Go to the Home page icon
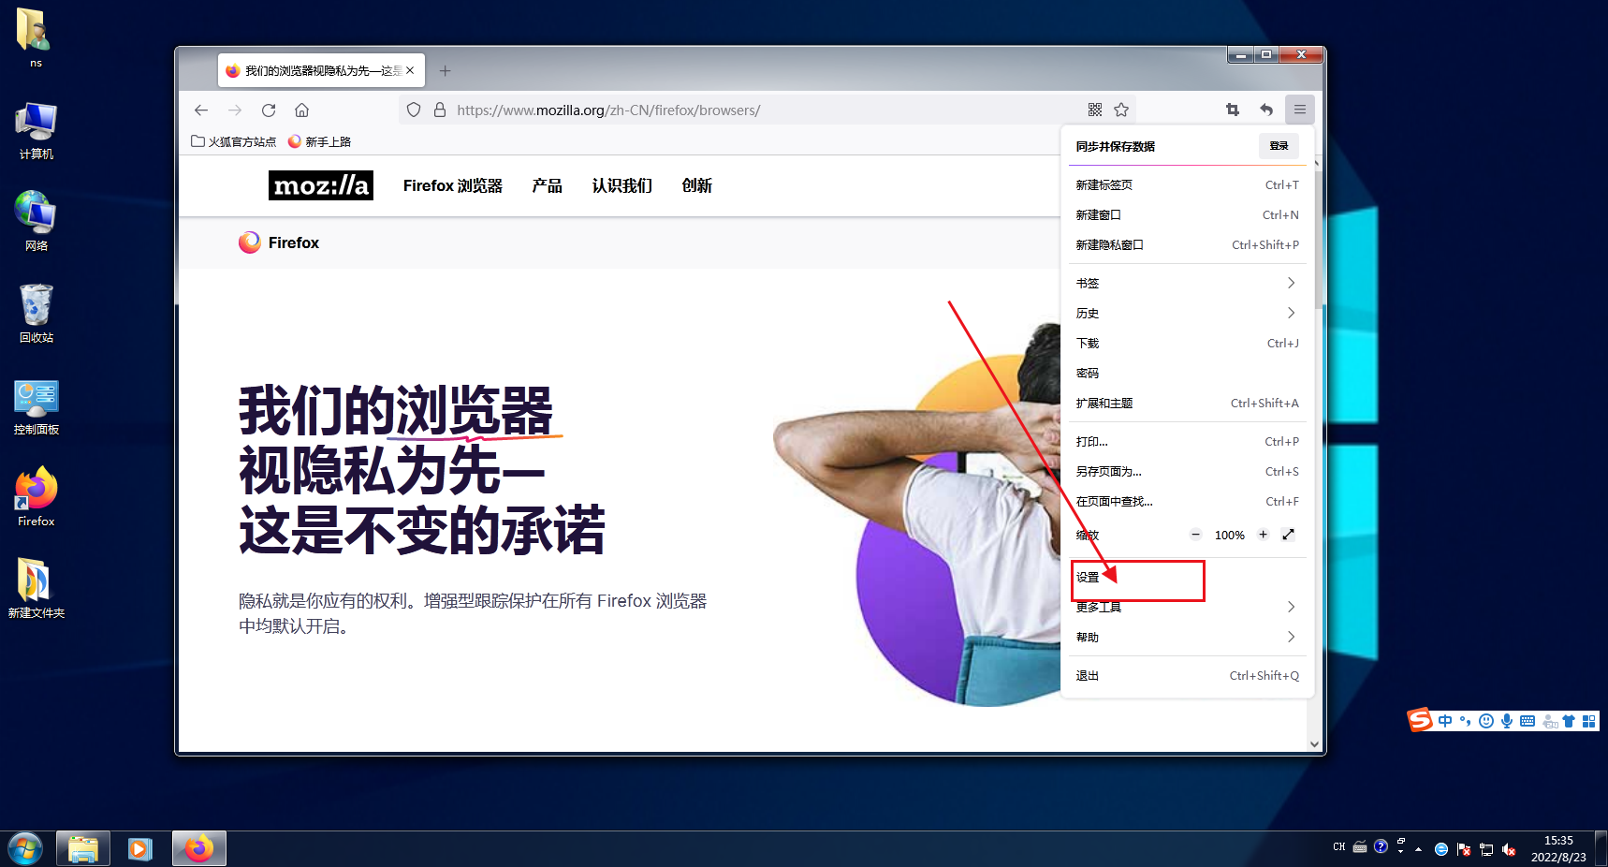Screen dimensions: 1608x867 pyautogui.click(x=301, y=110)
